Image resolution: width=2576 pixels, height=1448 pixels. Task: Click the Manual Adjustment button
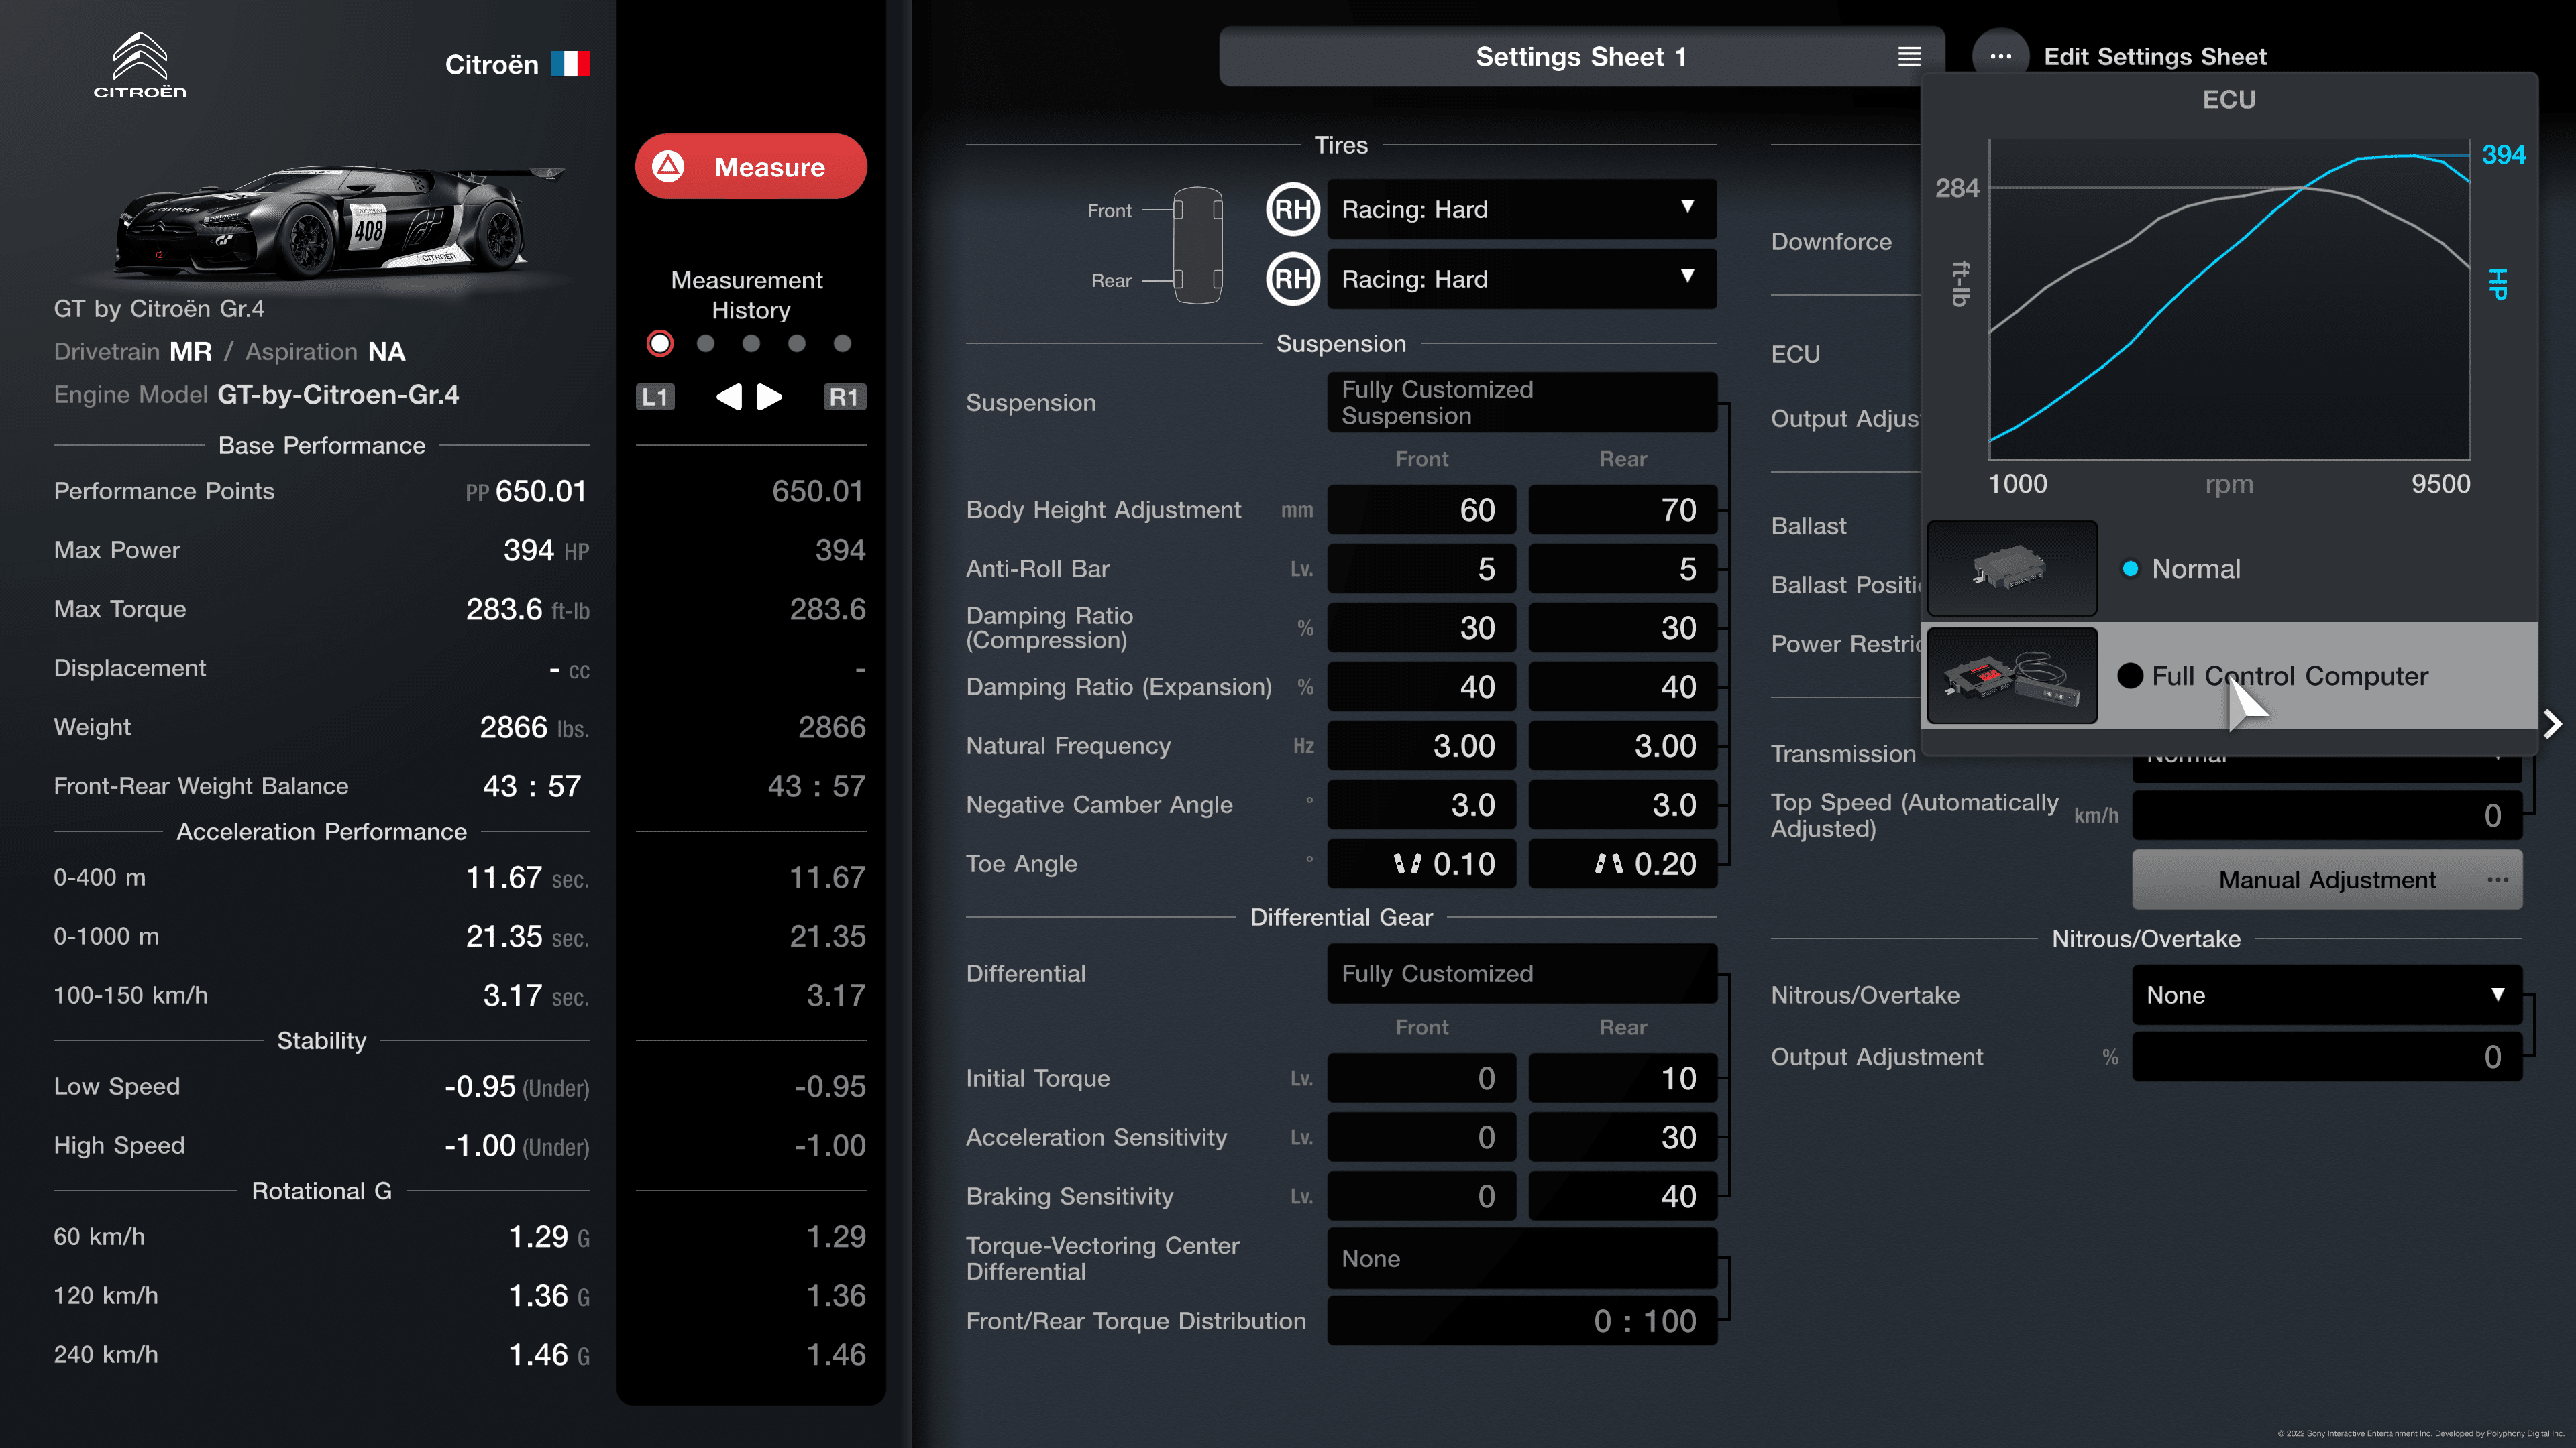click(x=2326, y=880)
